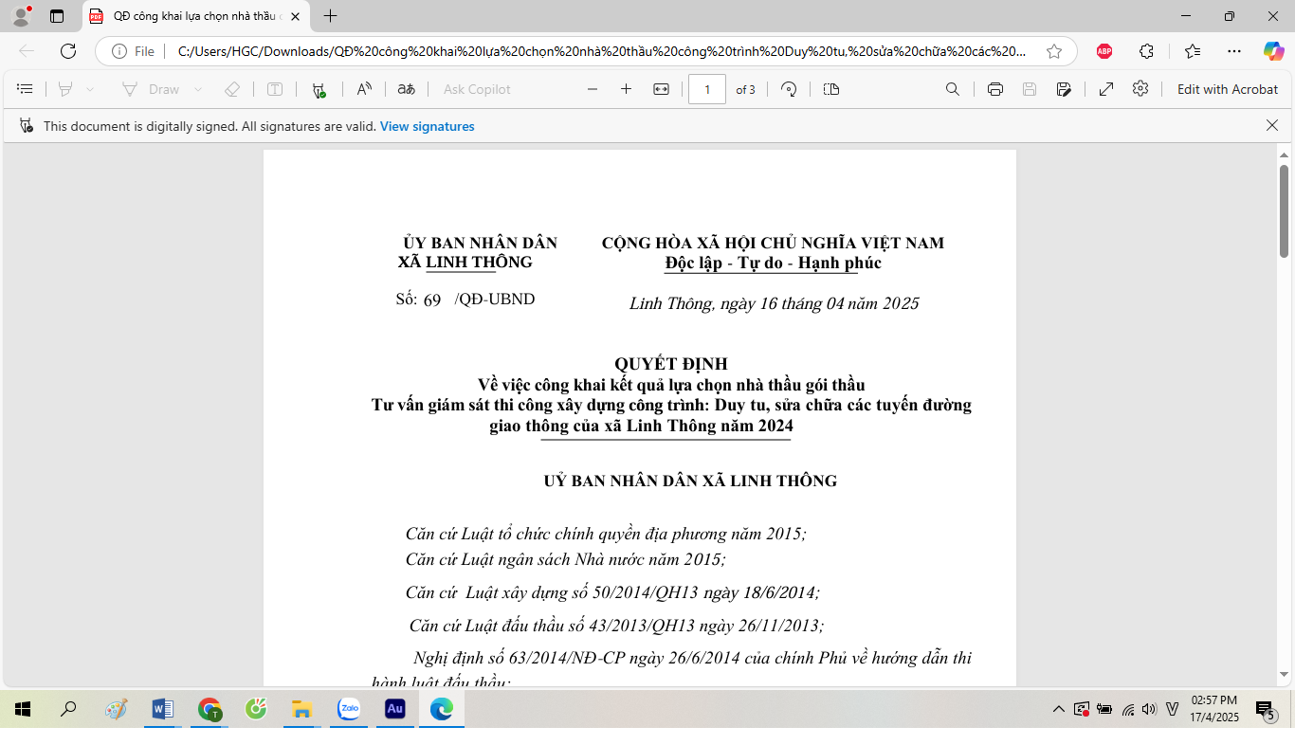Image resolution: width=1295 pixels, height=745 pixels.
Task: Select the Highlight tool
Action: click(65, 89)
